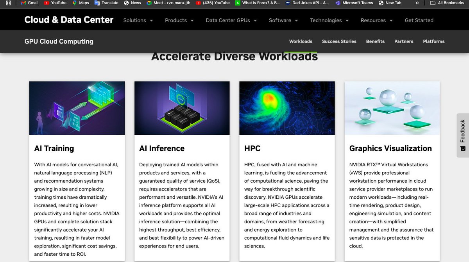
Task: Click the Cloud & Data Center title
Action: tap(69, 20)
